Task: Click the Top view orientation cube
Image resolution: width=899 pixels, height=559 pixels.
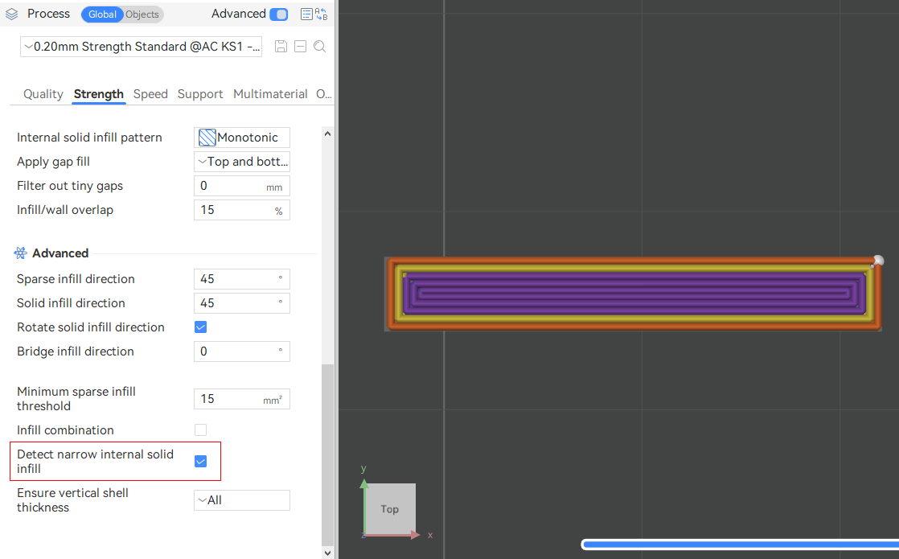Action: pos(390,509)
